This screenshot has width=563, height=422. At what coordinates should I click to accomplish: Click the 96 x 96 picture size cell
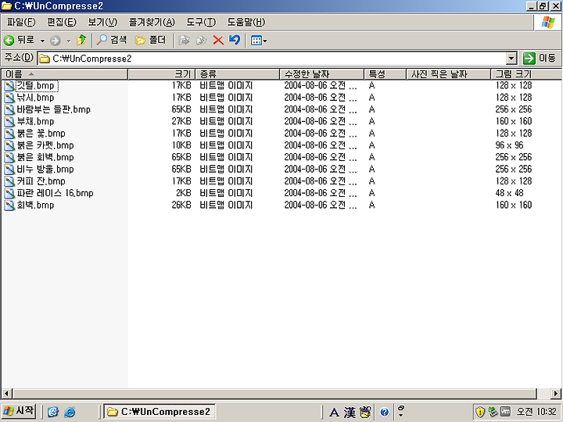point(509,145)
